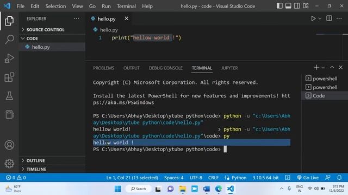348x195 pixels.
Task: Open Explorer Views and More Actions ellipsis
Action: [x=76, y=18]
